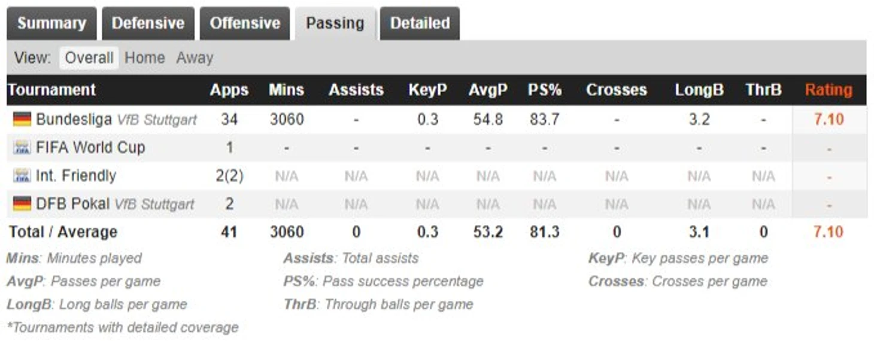The width and height of the screenshot is (874, 341).
Task: Sort by the PS% column header
Action: pos(544,90)
